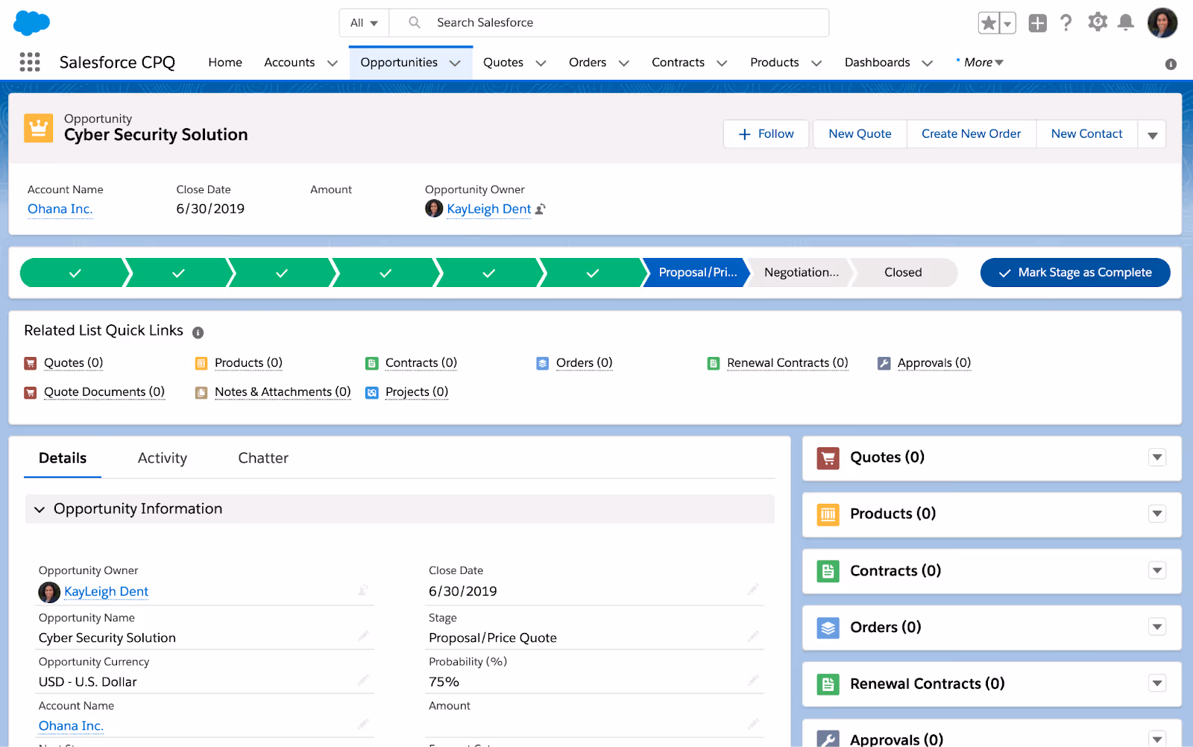Click the Quotes card cart icon

click(828, 458)
